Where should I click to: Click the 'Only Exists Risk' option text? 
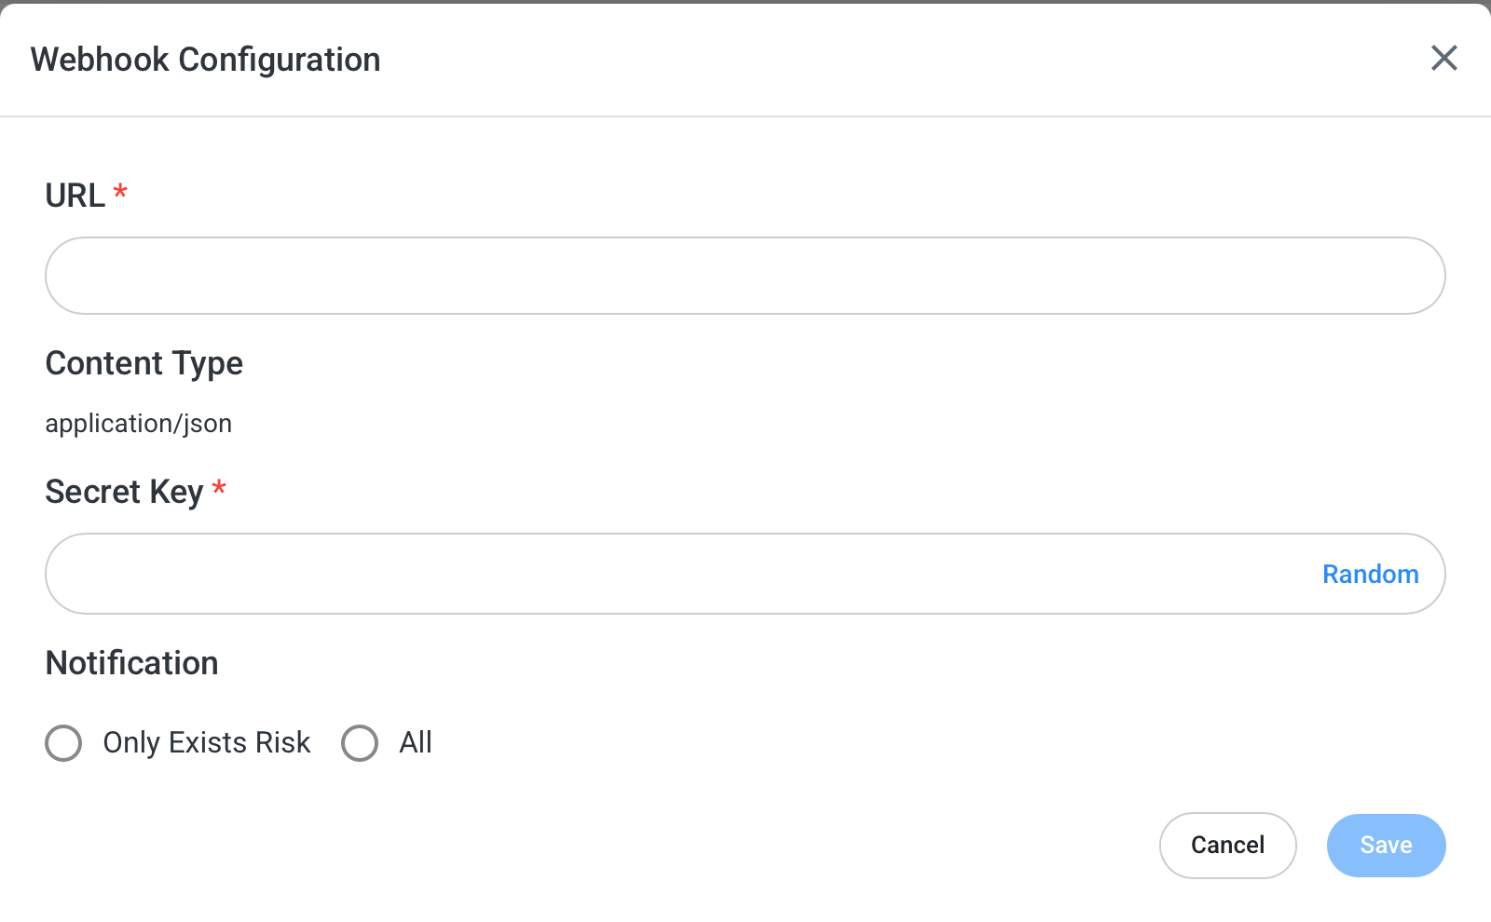pos(206,743)
